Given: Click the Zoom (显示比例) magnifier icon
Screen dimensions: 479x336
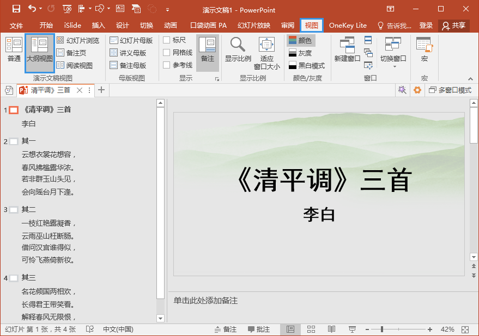Looking at the screenshot, I should (x=238, y=45).
